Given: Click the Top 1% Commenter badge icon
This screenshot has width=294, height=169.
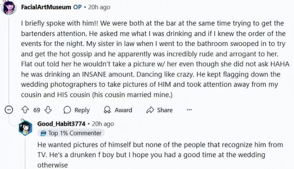Looking at the screenshot, I should coord(43,133).
